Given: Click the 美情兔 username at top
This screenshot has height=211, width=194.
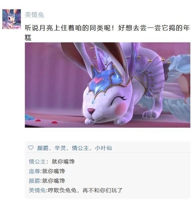Looking at the screenshot, I should 34,15.
